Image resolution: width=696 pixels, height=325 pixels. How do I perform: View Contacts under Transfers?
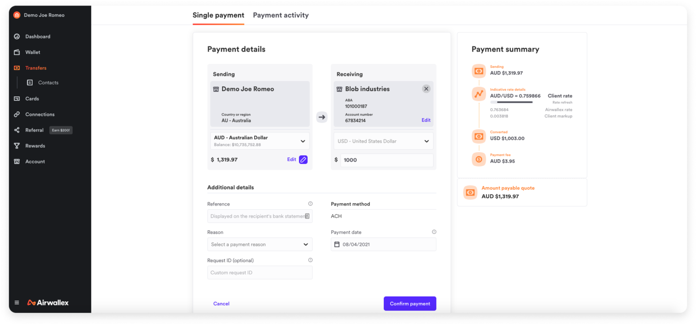click(48, 82)
